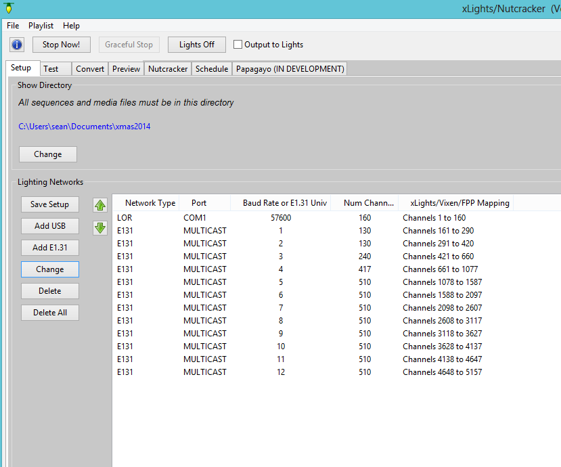Image resolution: width=561 pixels, height=467 pixels.
Task: Select 'Channels 4648 to 5157' row
Action: [313, 372]
